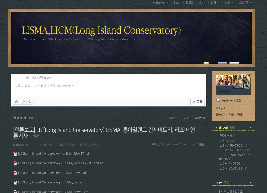Click the EDIT badge beside nynjlisma
The width and height of the screenshot is (267, 193).
tap(238, 101)
